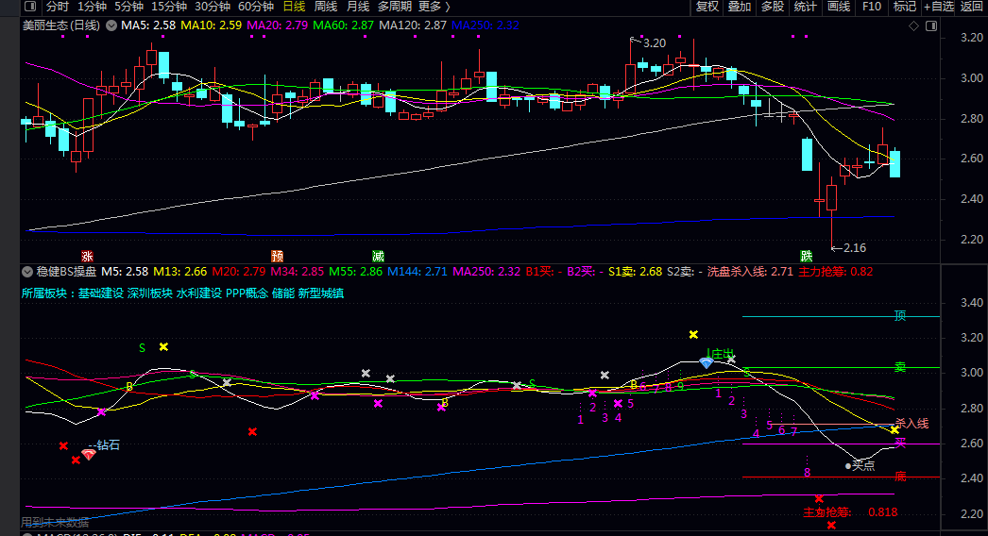Viewport: 988px width, 536px height.
Task: Click the red 涨 event marker icon
Action: pyautogui.click(x=88, y=256)
